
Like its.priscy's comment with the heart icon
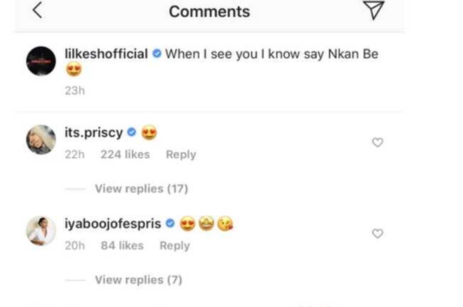coord(378,143)
